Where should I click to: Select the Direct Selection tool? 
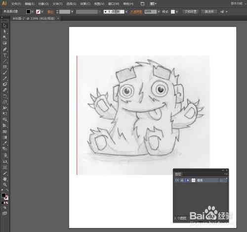click(x=5, y=31)
